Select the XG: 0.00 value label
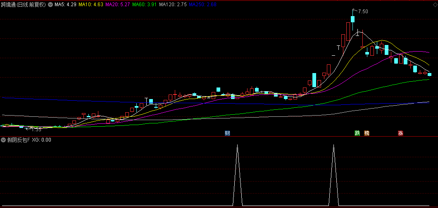Screen dimensions: 438x208 [41, 140]
